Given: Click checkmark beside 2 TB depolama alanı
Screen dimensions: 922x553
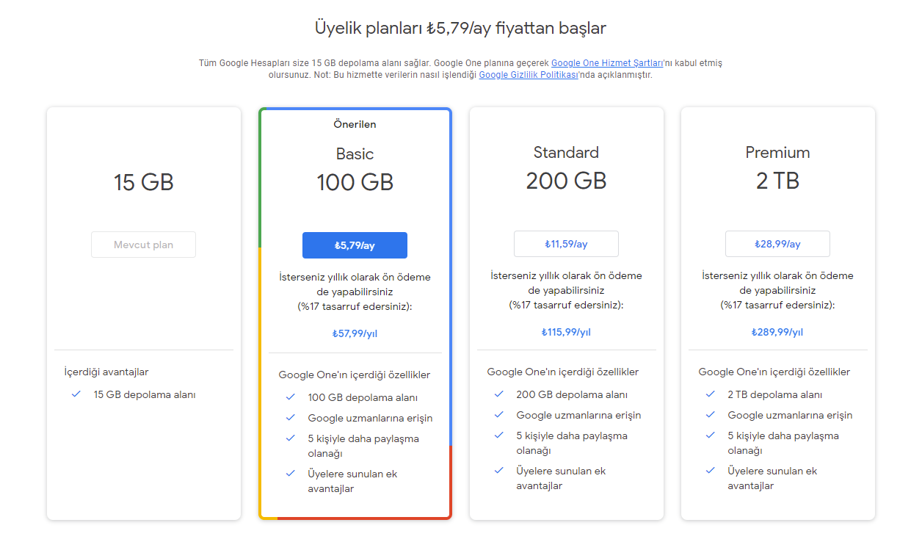Looking at the screenshot, I should tap(710, 394).
